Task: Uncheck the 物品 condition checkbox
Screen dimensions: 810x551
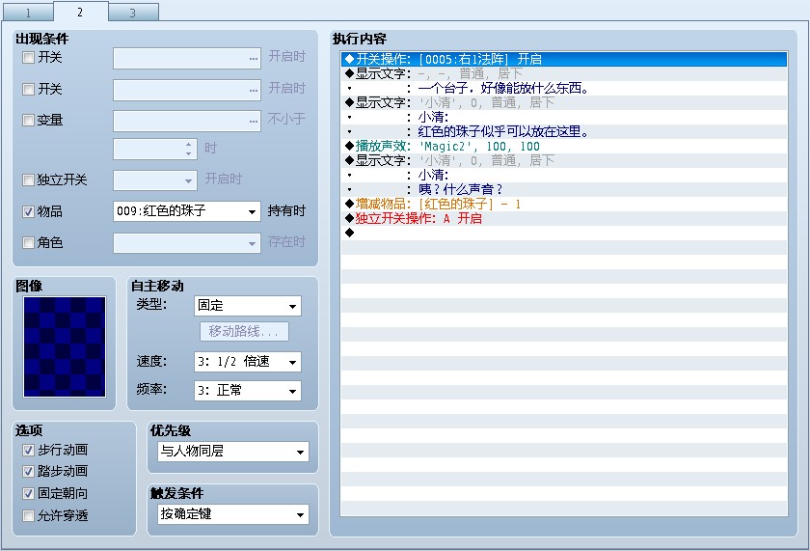Action: coord(28,211)
